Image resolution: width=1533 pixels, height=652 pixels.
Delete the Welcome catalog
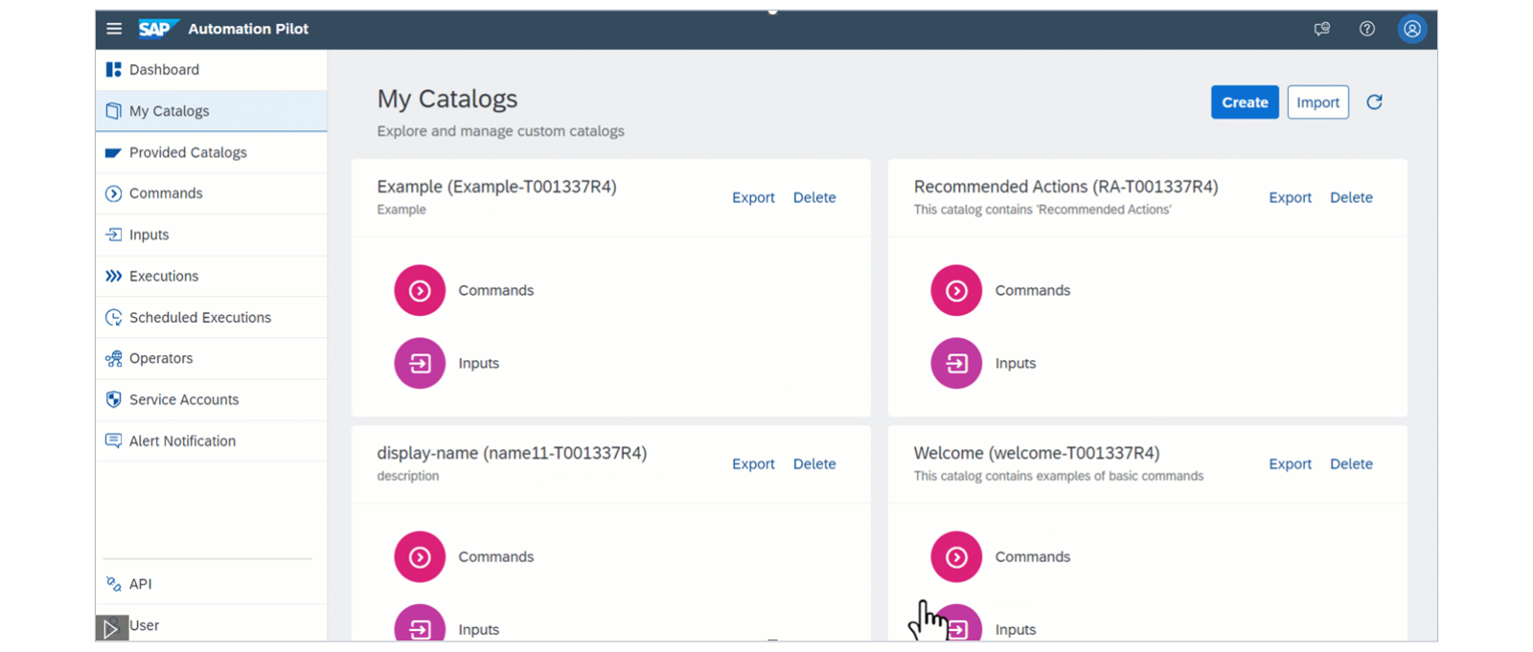1351,463
